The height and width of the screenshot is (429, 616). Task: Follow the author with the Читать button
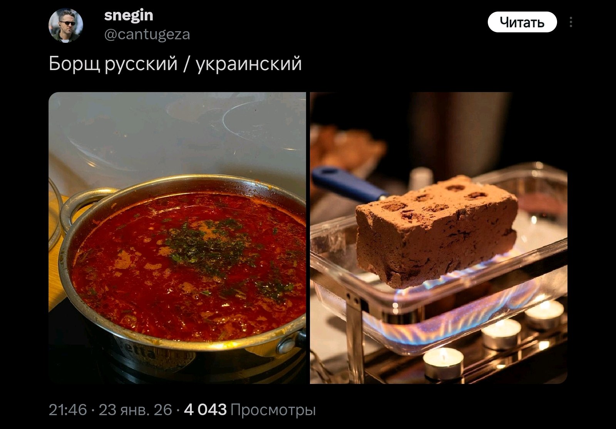coord(522,22)
